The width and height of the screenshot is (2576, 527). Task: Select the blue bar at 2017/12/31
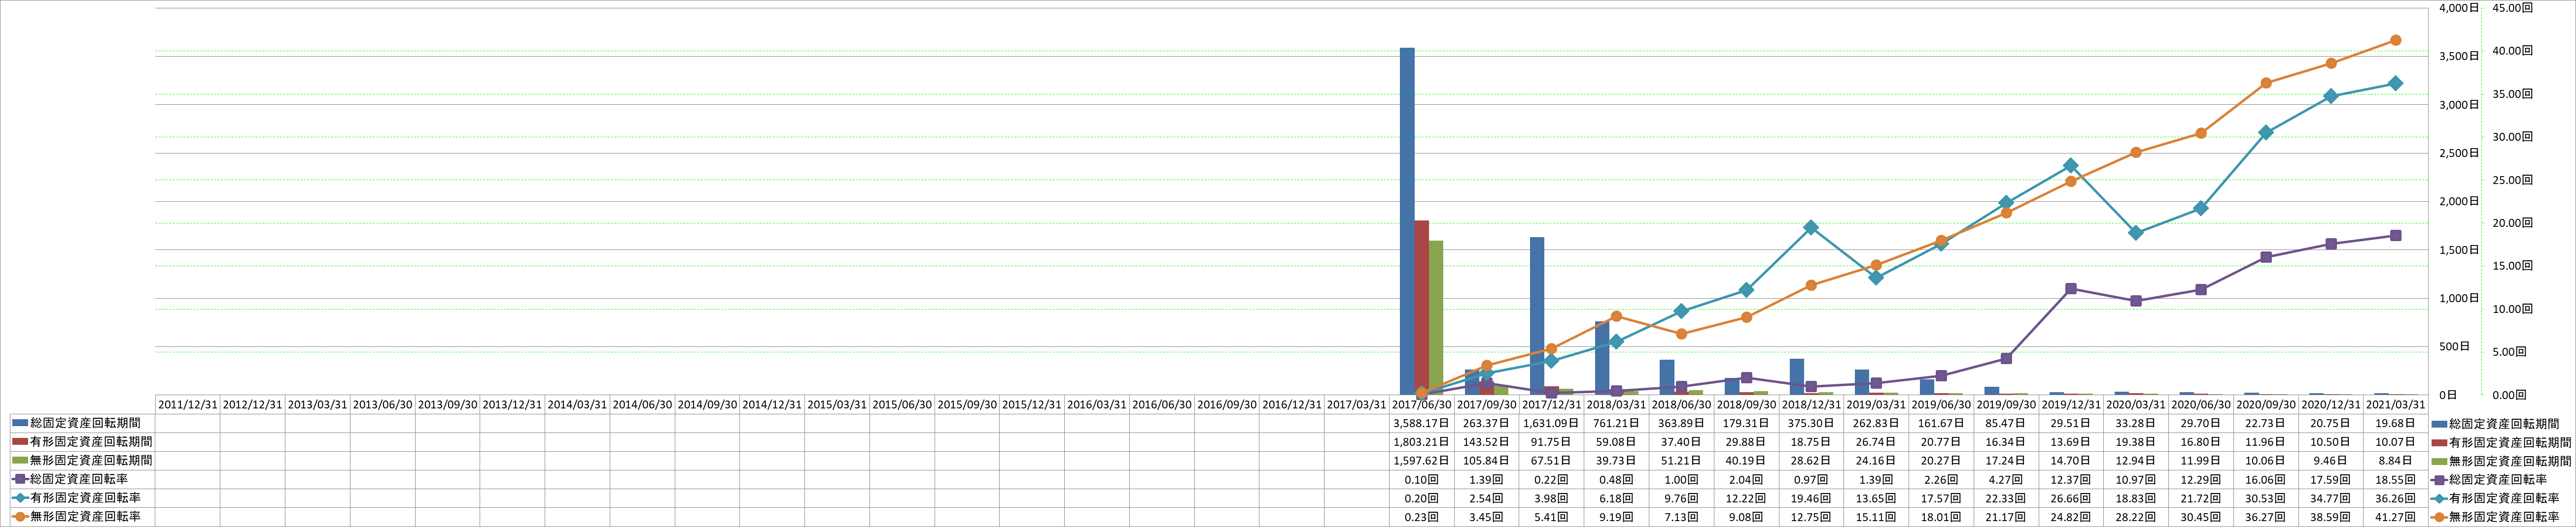[1537, 316]
